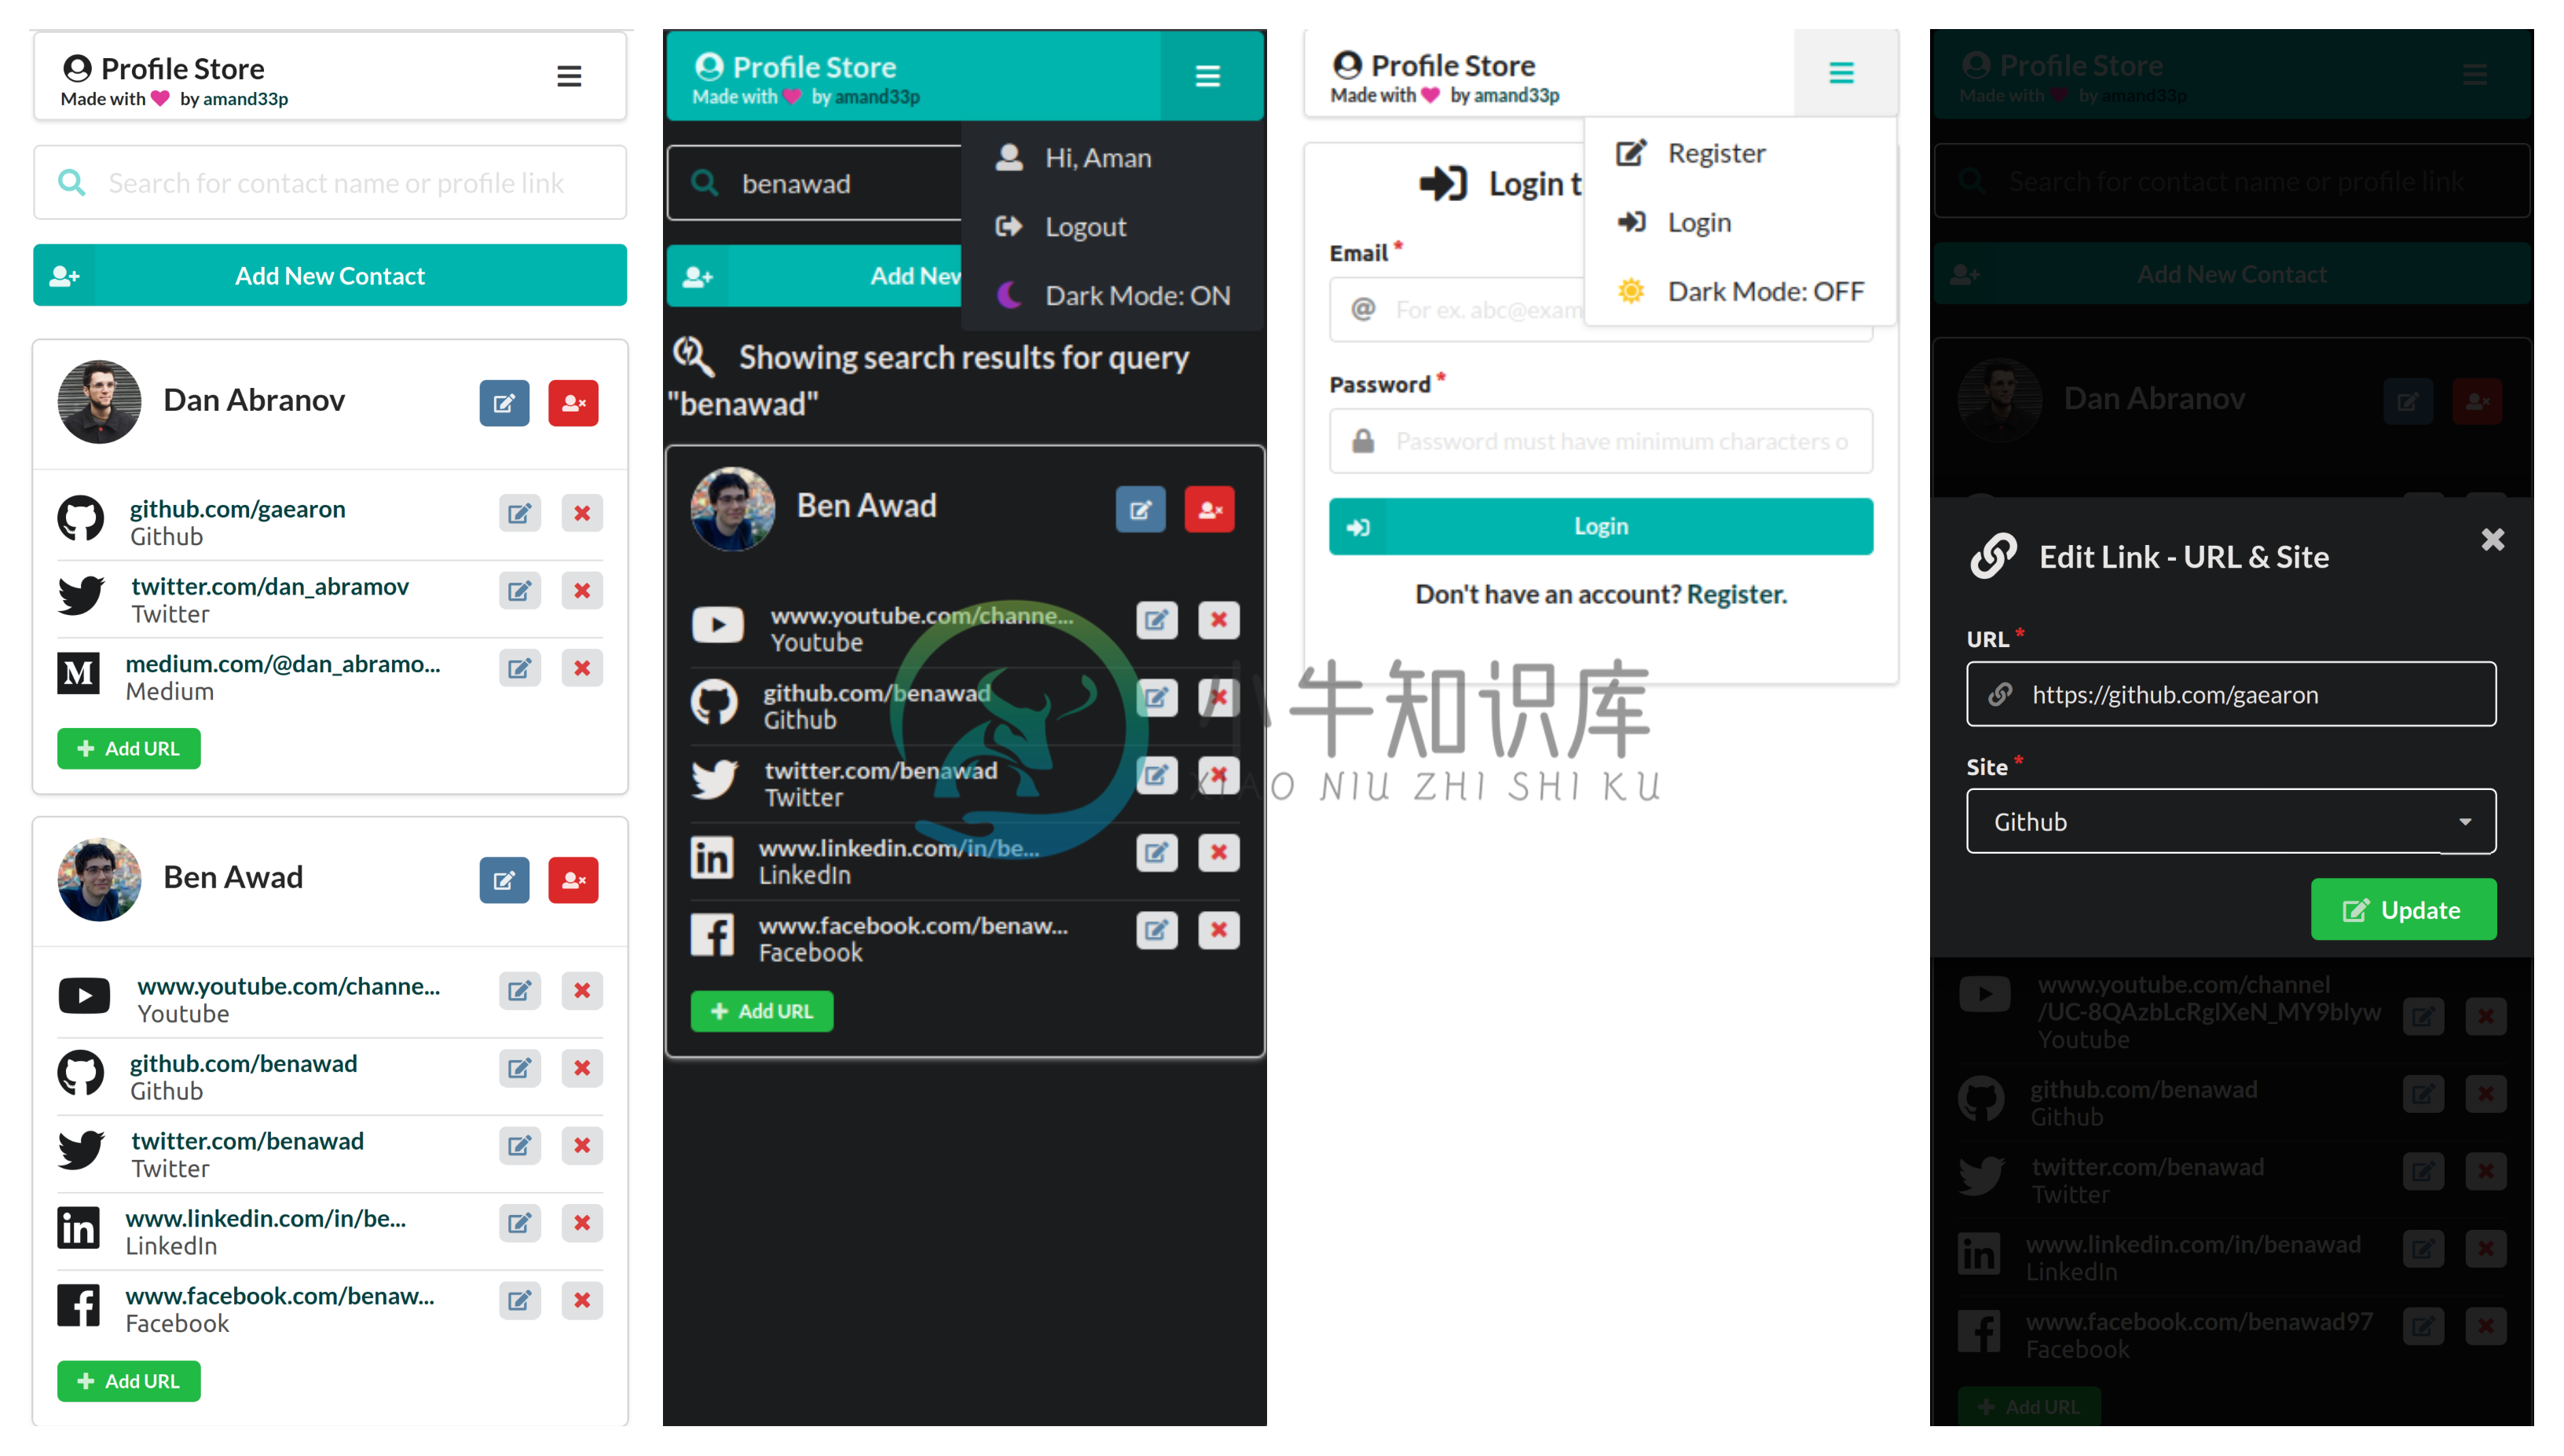Select Site dropdown in Edit Link panel
This screenshot has height=1456, width=2564.
tap(2229, 822)
